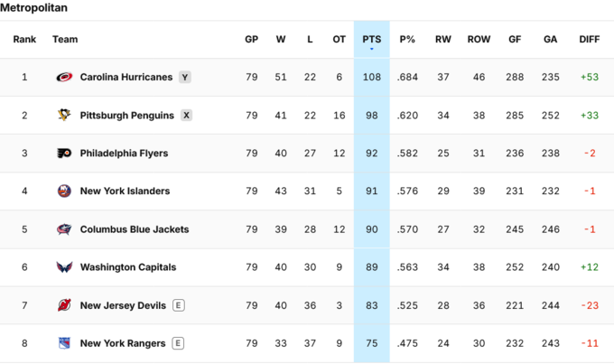
Task: Open the Carolina Hurricanes team link
Action: coord(126,77)
